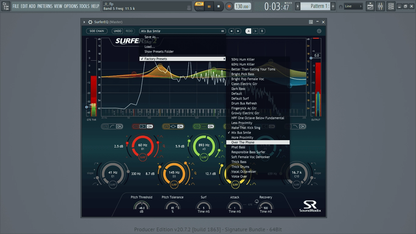This screenshot has height=234, width=416.
Task: Select the high-pass filter shape icon on first band
Action: [112, 126]
